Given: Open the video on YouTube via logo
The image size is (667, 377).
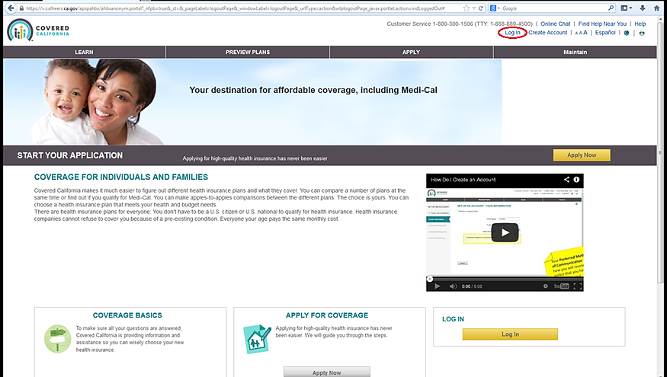Looking at the screenshot, I should (561, 286).
